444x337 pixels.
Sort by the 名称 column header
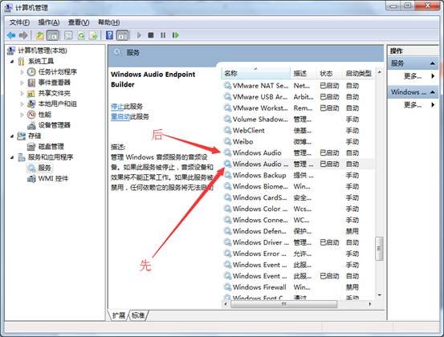pos(255,73)
